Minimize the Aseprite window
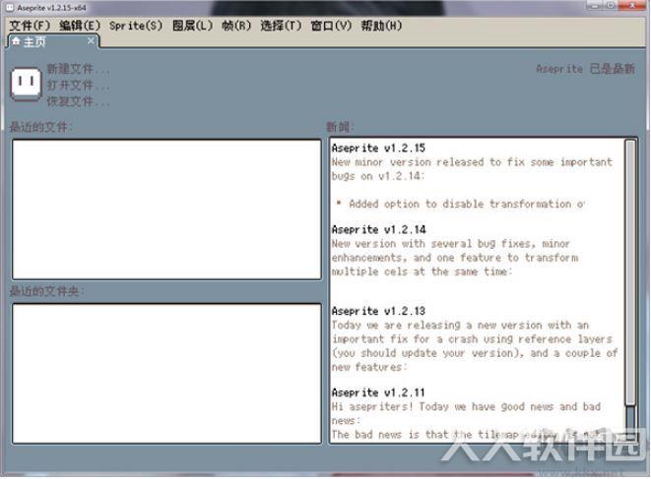 pyautogui.click(x=595, y=5)
